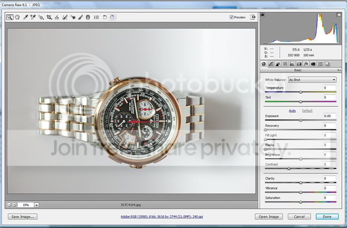Toggle highlight clipping warning in histogram
347x228 pixels.
click(x=338, y=15)
